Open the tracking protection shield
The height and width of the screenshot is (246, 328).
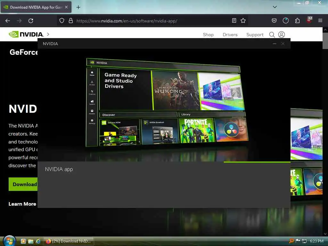click(62, 21)
